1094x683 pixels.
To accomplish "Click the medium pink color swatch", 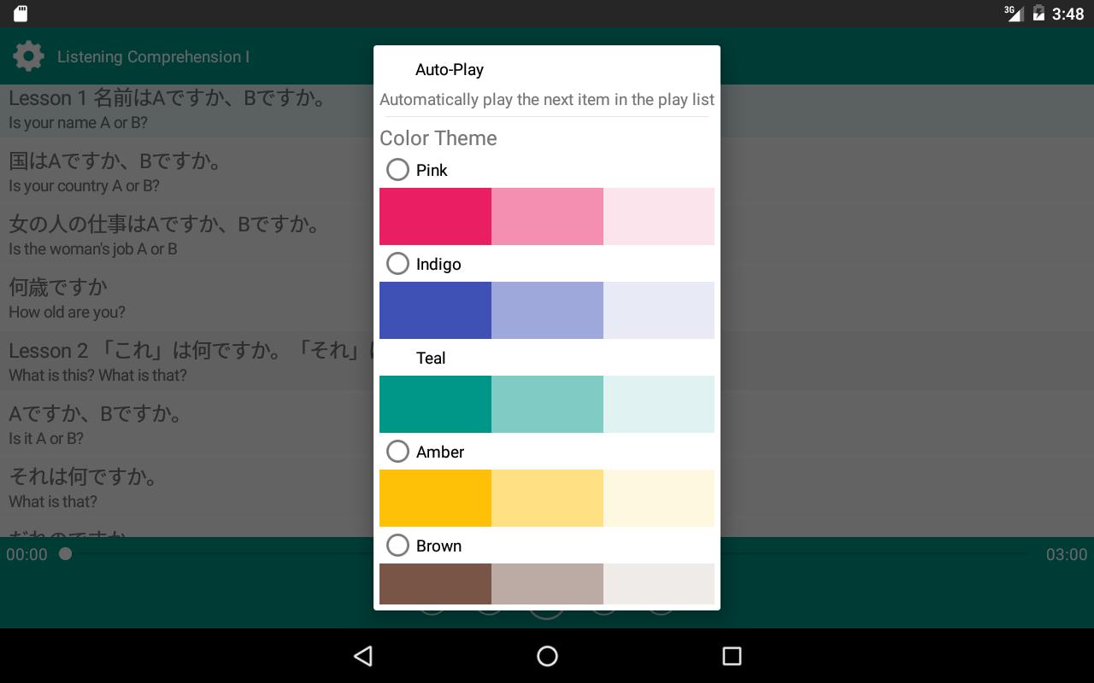I will 547,216.
